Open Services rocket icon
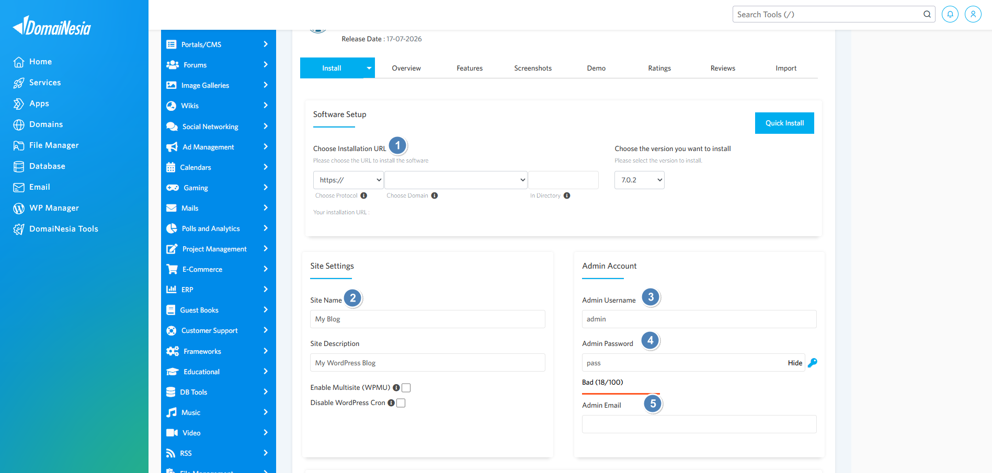The width and height of the screenshot is (992, 473). click(x=19, y=83)
